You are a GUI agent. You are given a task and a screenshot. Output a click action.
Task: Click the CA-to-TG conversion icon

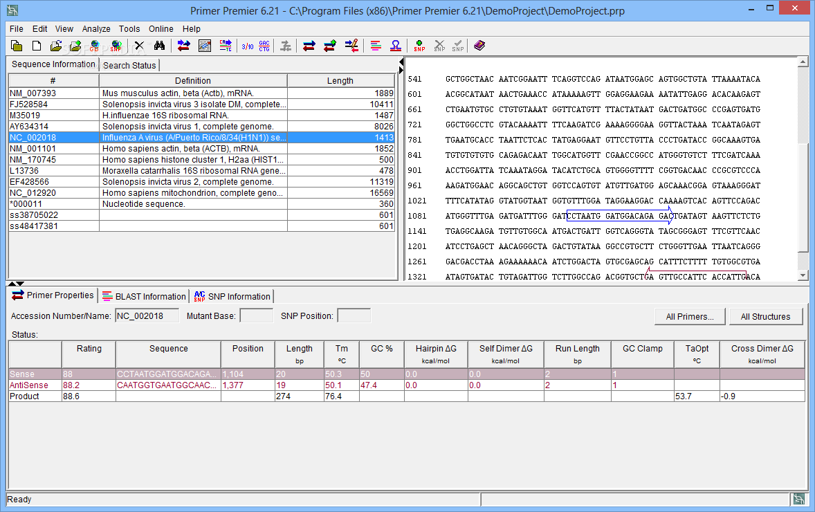tap(226, 46)
